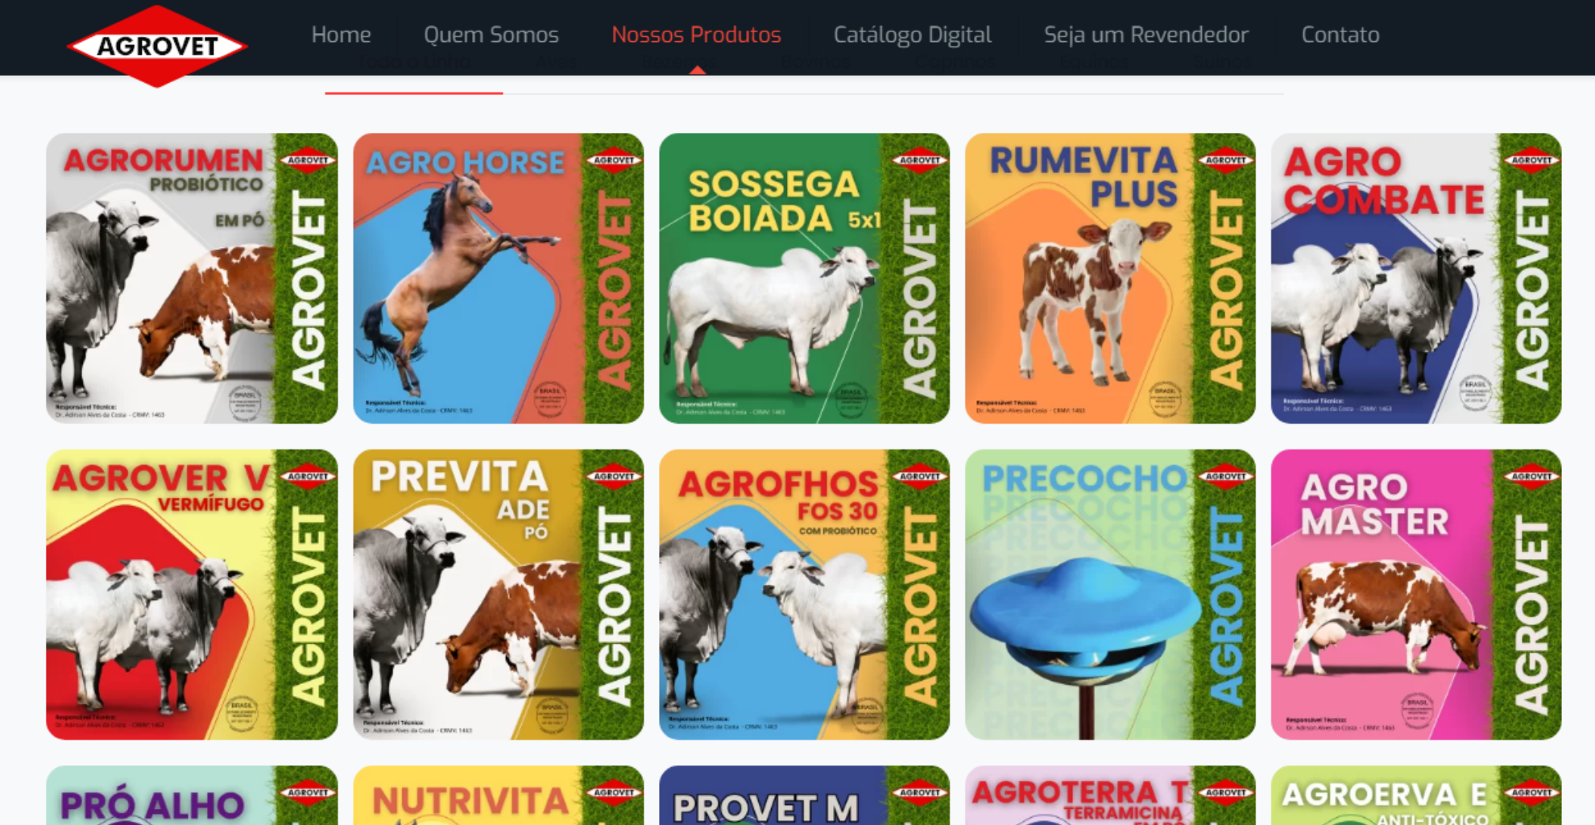Open the Contato page
Viewport: 1595px width, 825px height.
pyautogui.click(x=1340, y=35)
